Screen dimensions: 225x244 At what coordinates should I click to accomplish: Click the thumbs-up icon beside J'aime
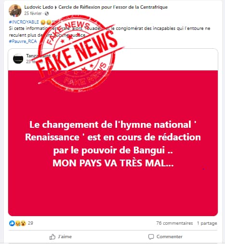click(53, 237)
